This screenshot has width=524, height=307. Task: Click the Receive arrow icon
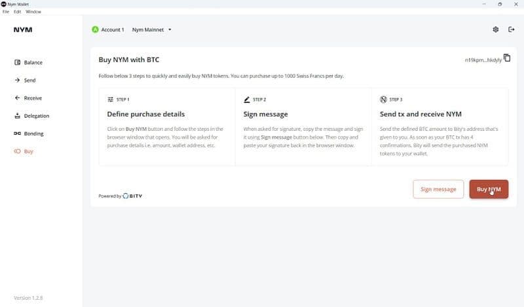pos(17,98)
